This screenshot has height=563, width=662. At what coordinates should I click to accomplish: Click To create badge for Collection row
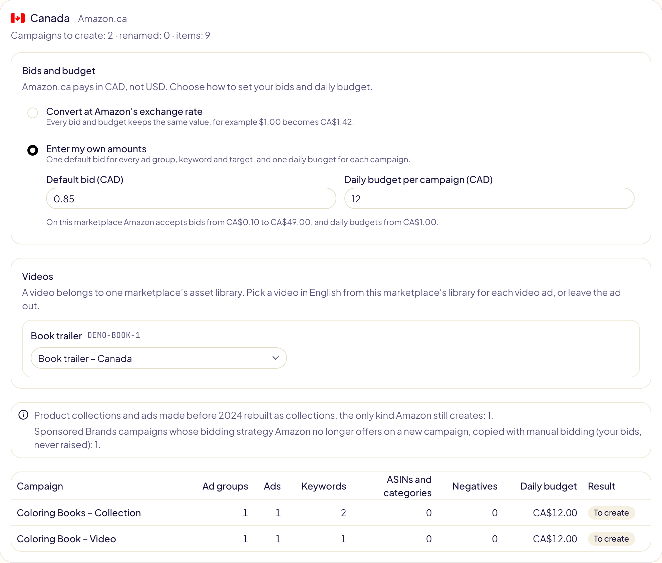(611, 513)
